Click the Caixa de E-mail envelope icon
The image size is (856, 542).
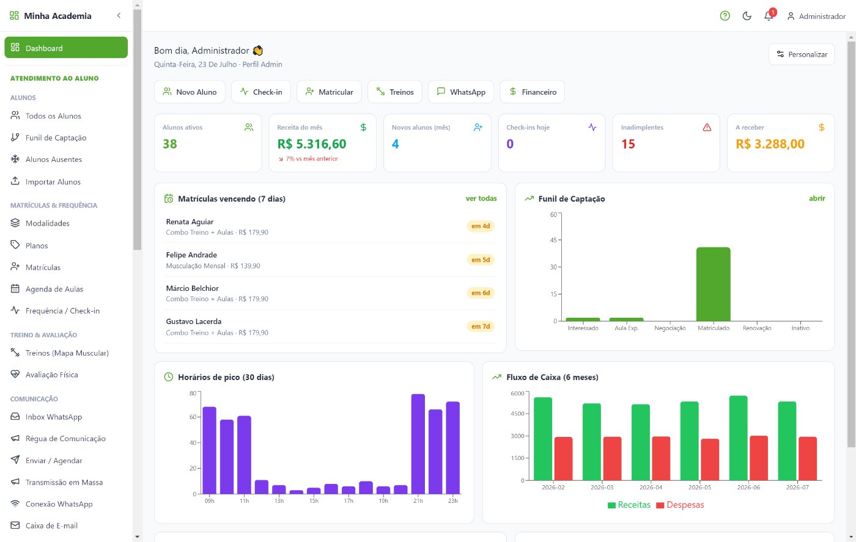[x=15, y=526]
